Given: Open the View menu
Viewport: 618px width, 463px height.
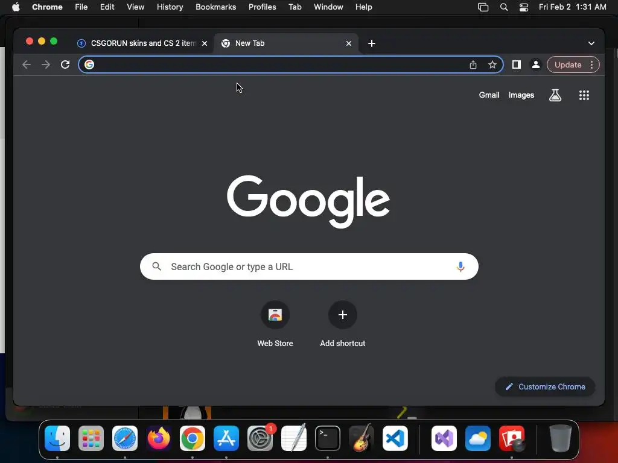Looking at the screenshot, I should tap(136, 7).
